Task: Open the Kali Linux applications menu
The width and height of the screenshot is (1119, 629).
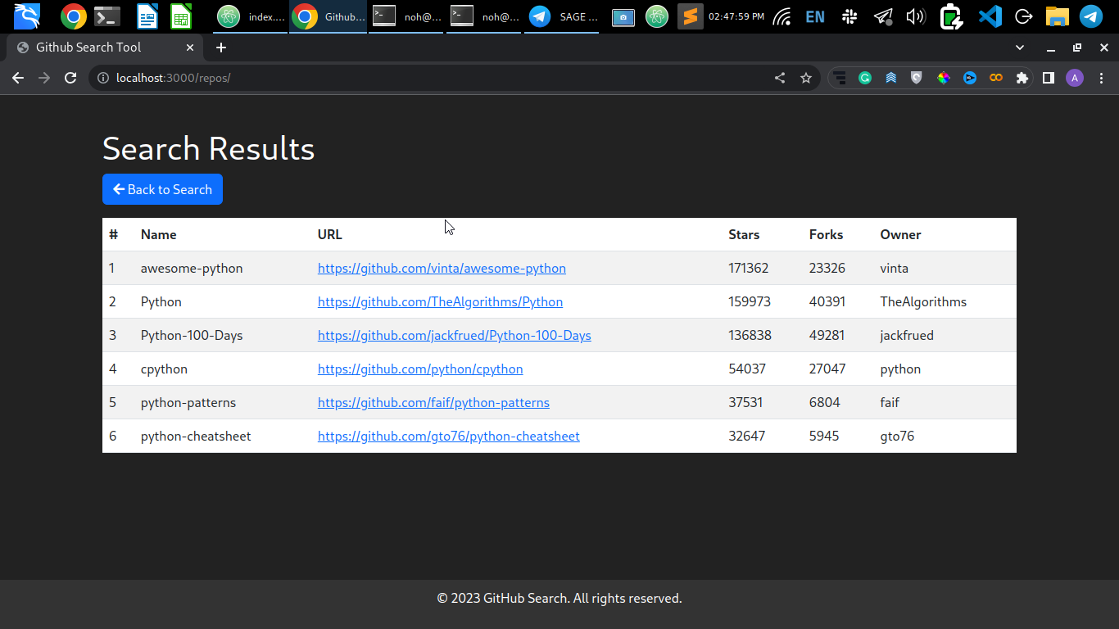Action: [27, 16]
